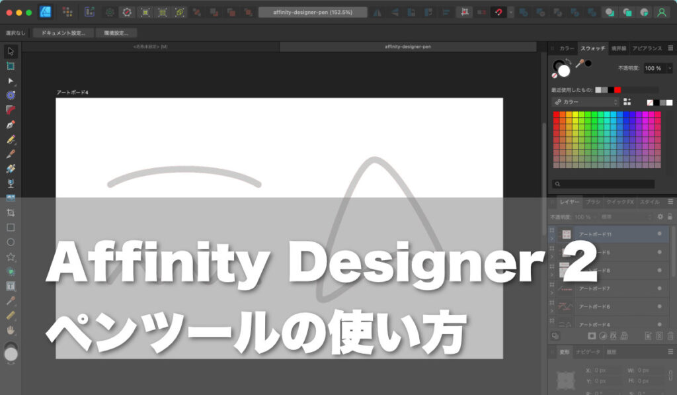Select the Move tool in the toolbar

click(x=11, y=50)
